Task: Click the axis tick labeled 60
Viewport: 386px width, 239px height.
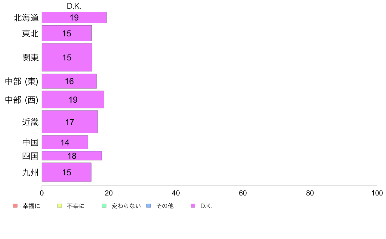Action: click(243, 193)
